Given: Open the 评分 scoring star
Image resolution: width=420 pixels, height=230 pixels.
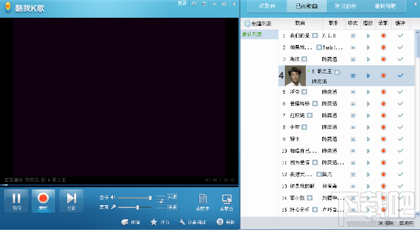Looking at the screenshot, I should pyautogui.click(x=160, y=222).
